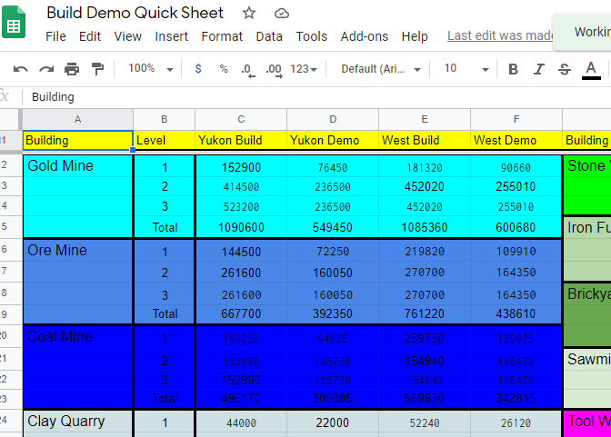Select column F header
Image resolution: width=611 pixels, height=437 pixels.
click(516, 119)
